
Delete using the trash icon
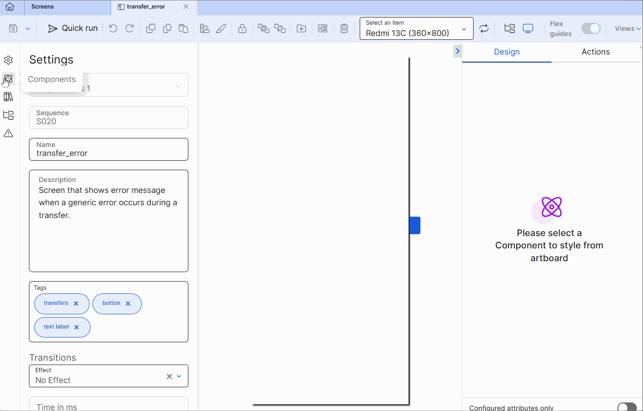344,28
